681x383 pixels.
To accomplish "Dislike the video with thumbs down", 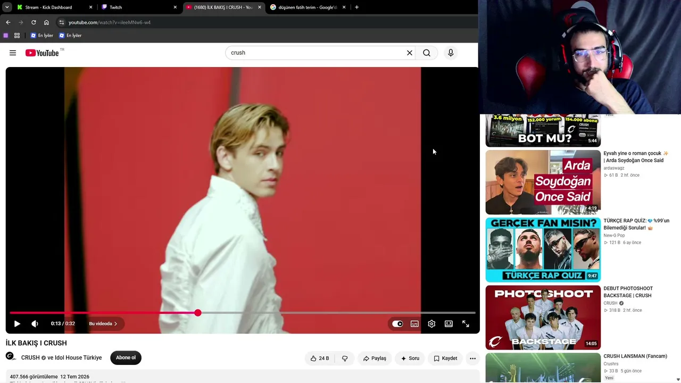I will [x=345, y=359].
